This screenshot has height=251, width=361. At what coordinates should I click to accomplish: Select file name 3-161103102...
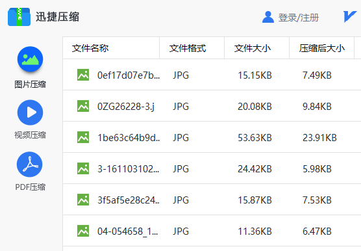pos(129,169)
